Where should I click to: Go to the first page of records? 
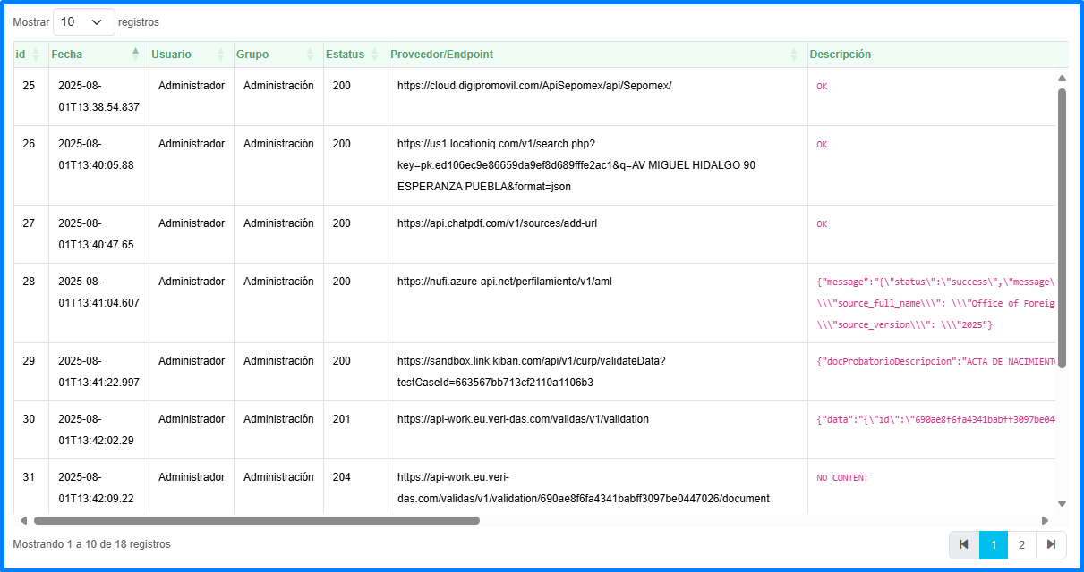(x=964, y=544)
